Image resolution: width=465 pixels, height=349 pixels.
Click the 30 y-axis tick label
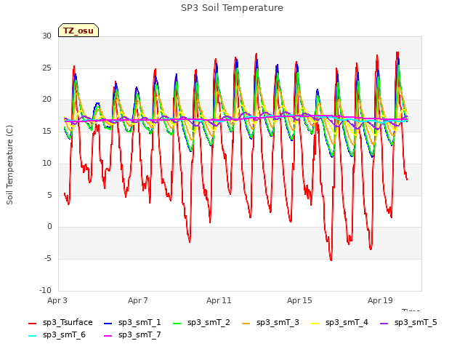46,36
